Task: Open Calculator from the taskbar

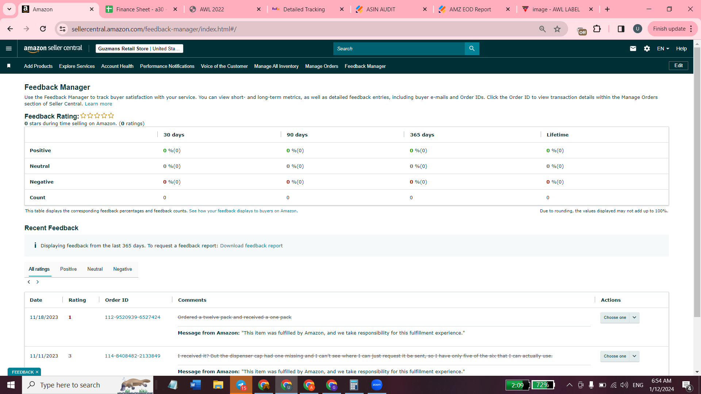Action: tap(354, 385)
